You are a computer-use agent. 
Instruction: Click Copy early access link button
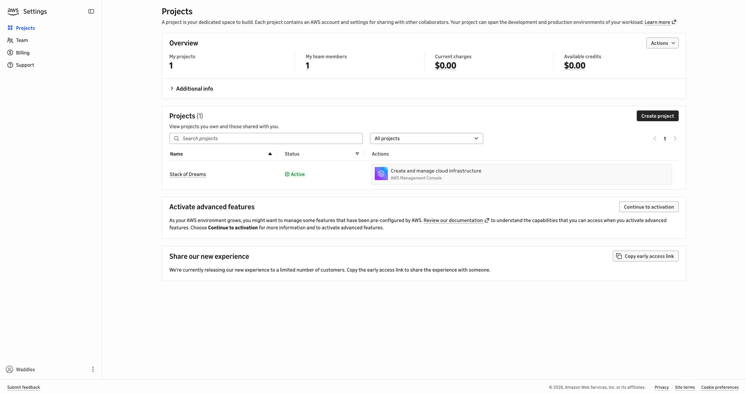point(645,256)
